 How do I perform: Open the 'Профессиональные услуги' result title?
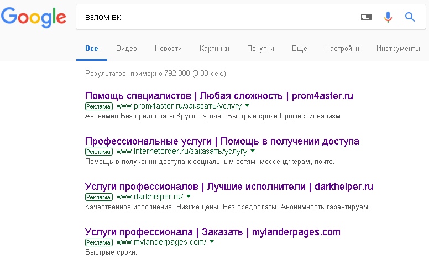pos(222,141)
